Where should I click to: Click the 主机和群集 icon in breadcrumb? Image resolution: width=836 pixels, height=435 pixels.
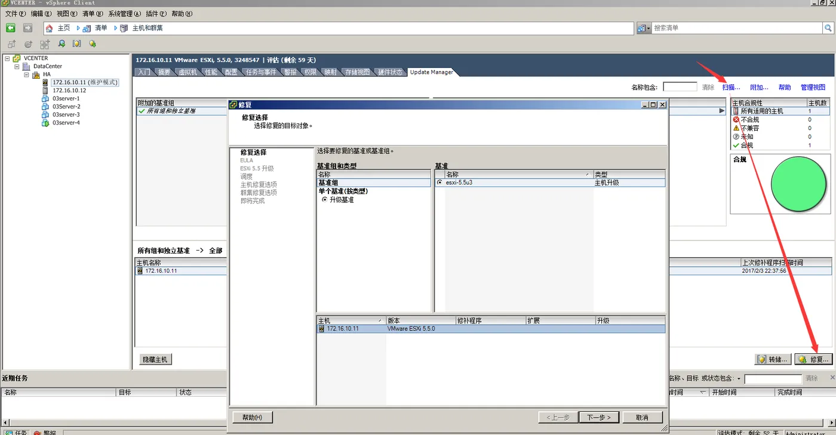[x=124, y=28]
